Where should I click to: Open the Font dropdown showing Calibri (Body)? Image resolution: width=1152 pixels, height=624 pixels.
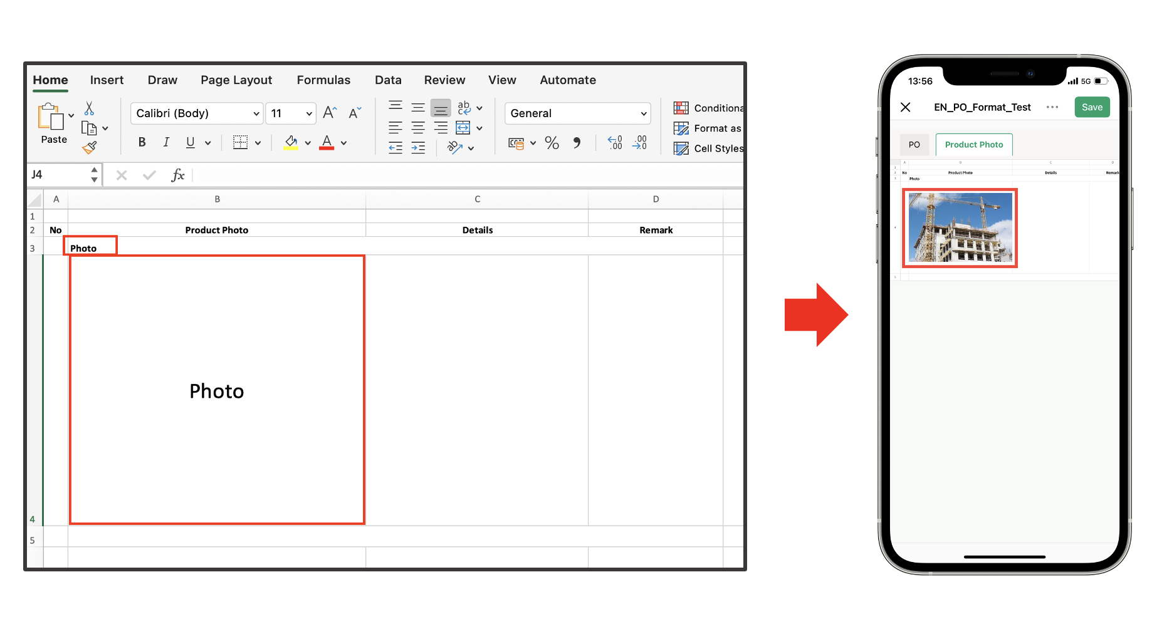pyautogui.click(x=196, y=113)
